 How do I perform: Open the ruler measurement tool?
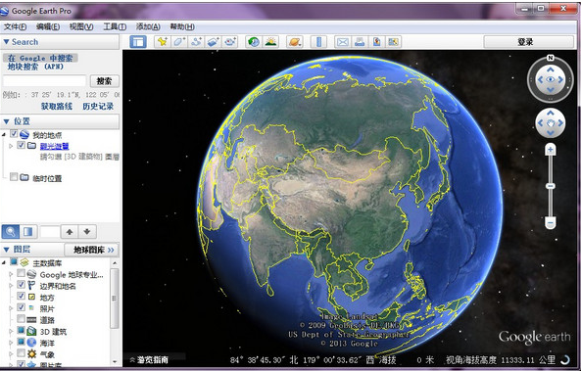318,42
